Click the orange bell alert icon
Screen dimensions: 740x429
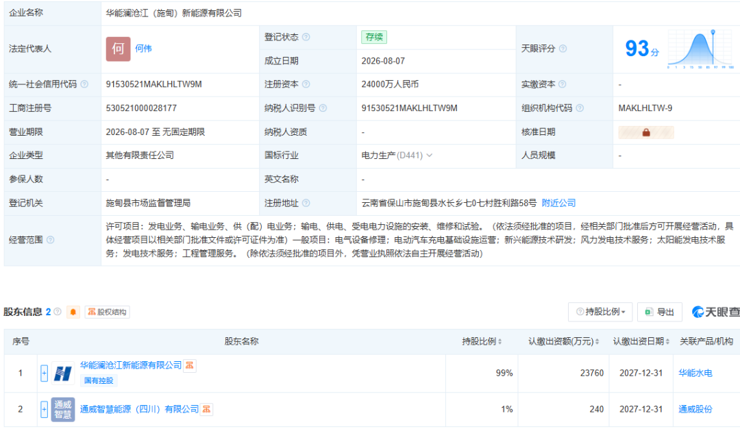coord(73,312)
